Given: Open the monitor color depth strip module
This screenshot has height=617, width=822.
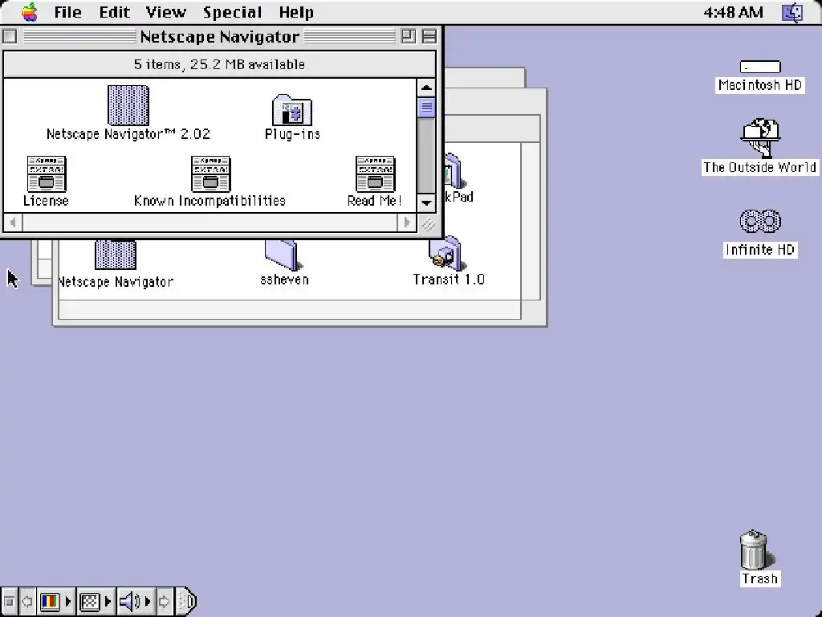Looking at the screenshot, I should tap(55, 601).
